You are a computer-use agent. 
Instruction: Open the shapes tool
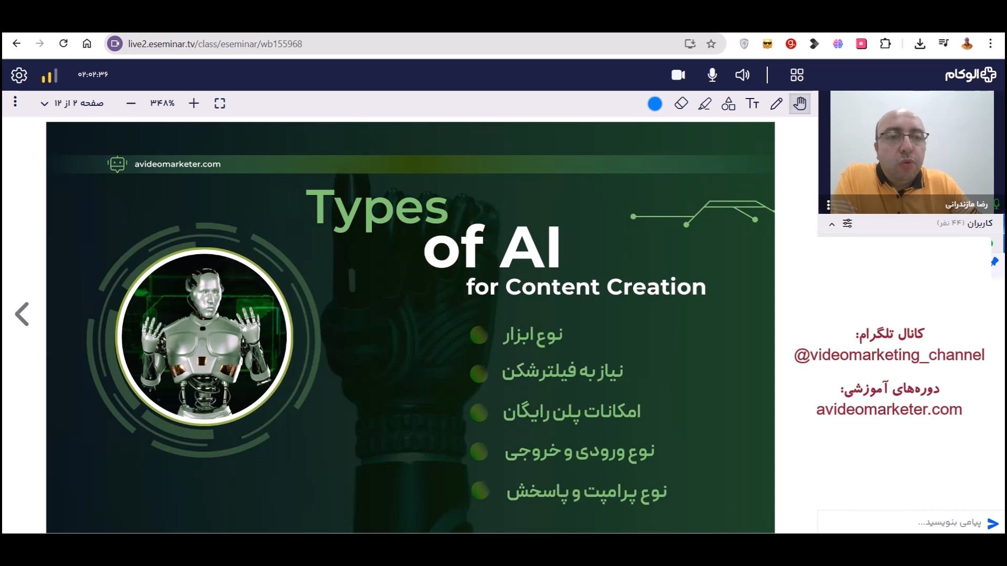click(x=728, y=104)
